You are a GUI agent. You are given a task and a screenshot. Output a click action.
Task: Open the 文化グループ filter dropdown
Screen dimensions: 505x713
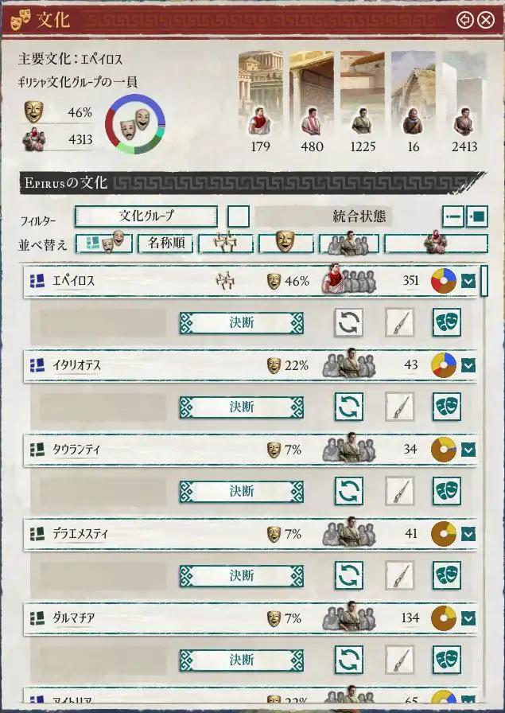coord(146,216)
